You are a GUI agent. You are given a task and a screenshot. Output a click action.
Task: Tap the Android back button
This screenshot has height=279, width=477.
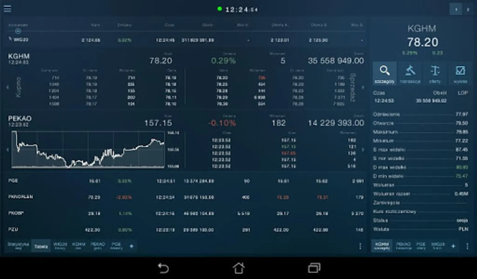(x=163, y=268)
